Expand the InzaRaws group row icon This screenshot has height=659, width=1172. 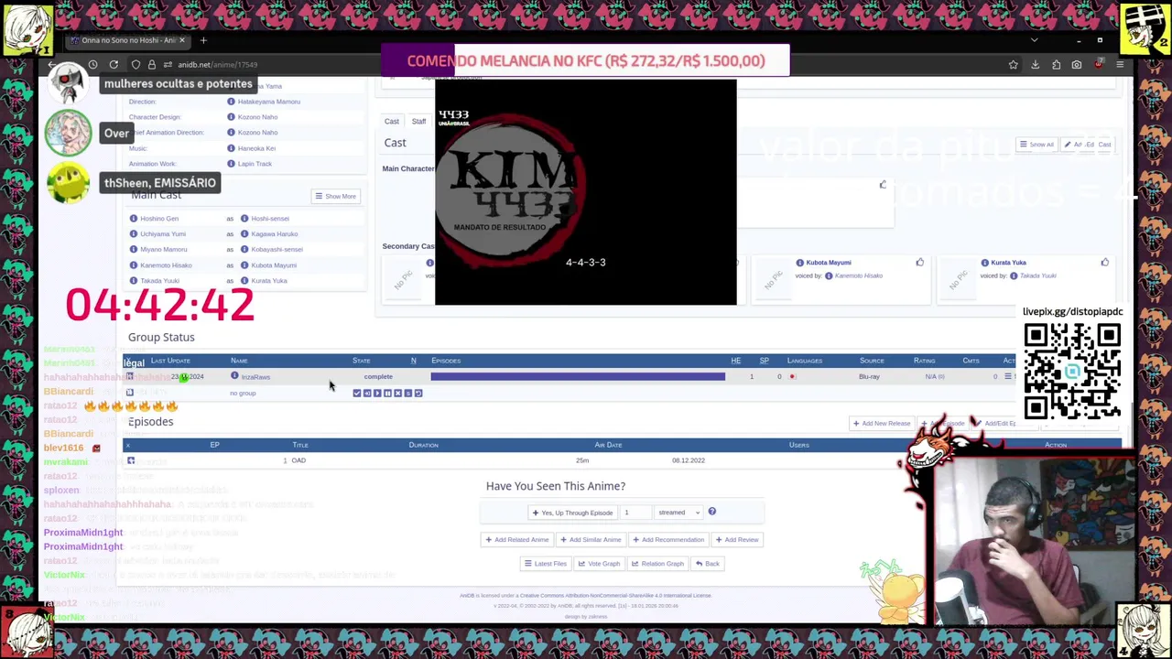pyautogui.click(x=129, y=376)
